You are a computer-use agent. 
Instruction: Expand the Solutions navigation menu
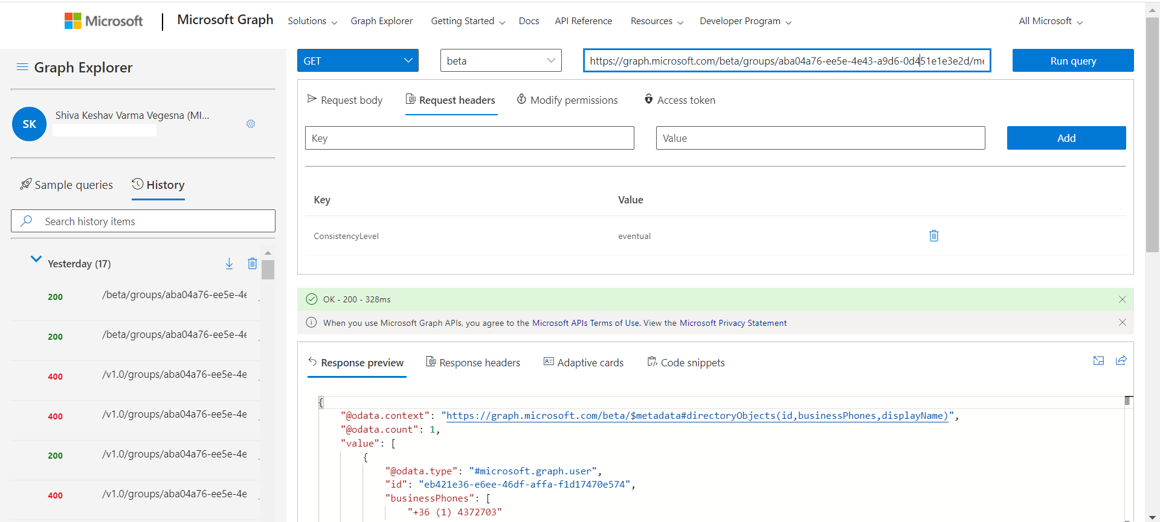click(312, 21)
